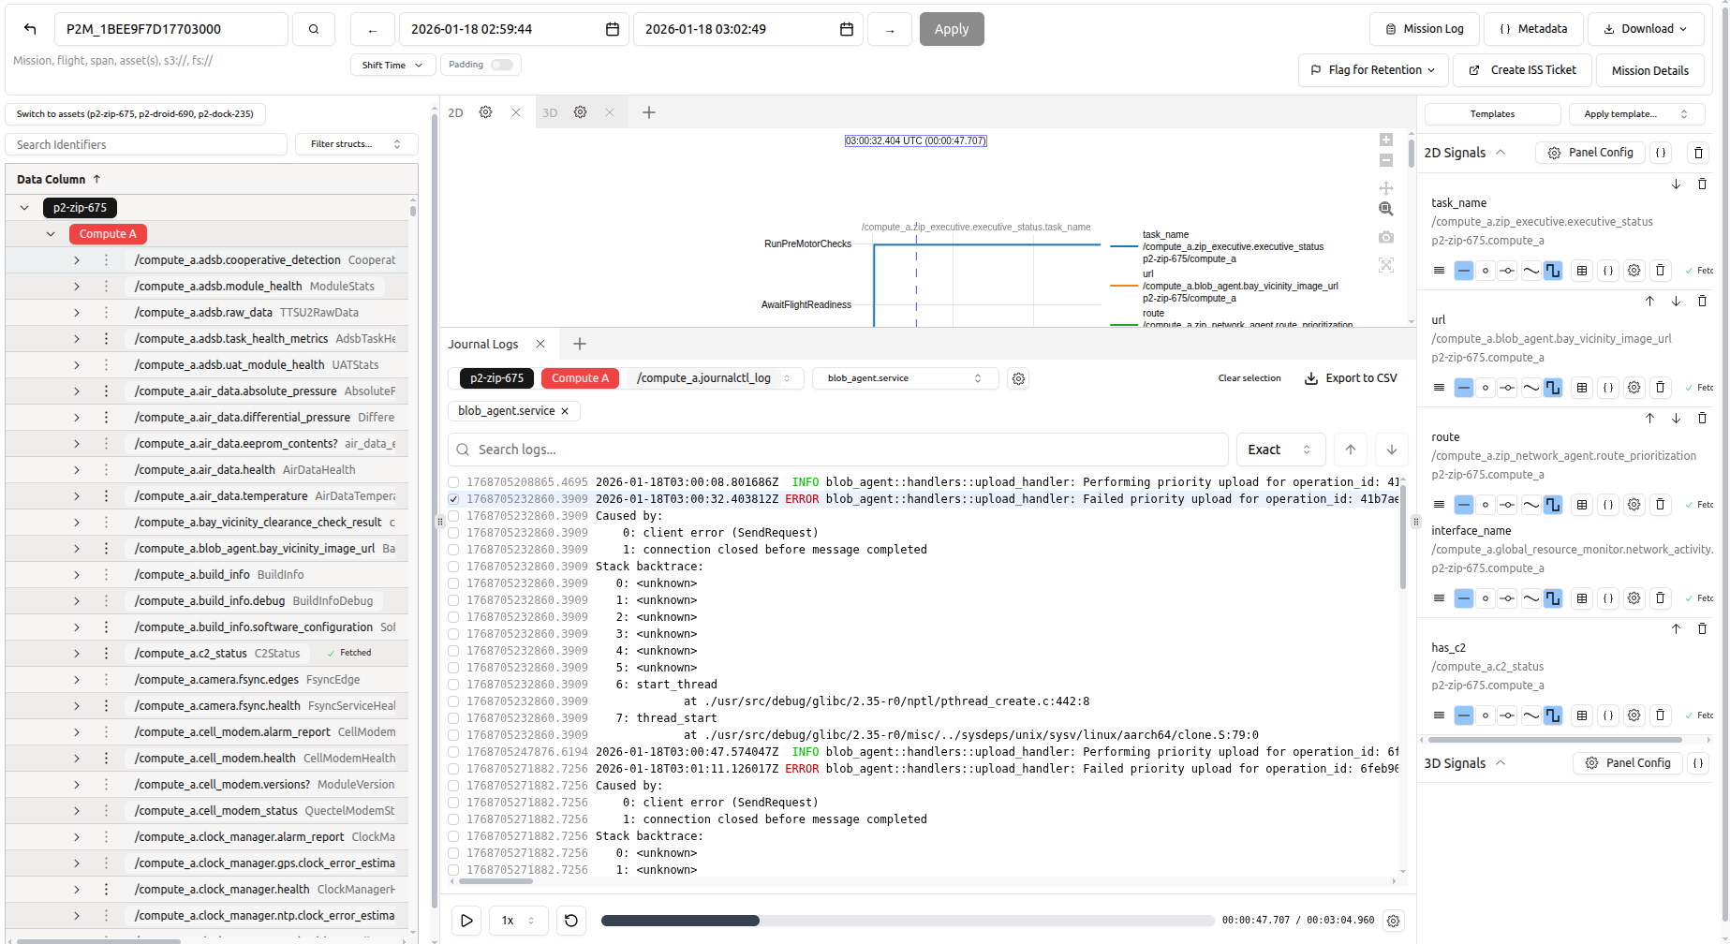Screen dimensions: 1730x944
Task: Open journal log settings gear icon
Action: click(x=1018, y=378)
